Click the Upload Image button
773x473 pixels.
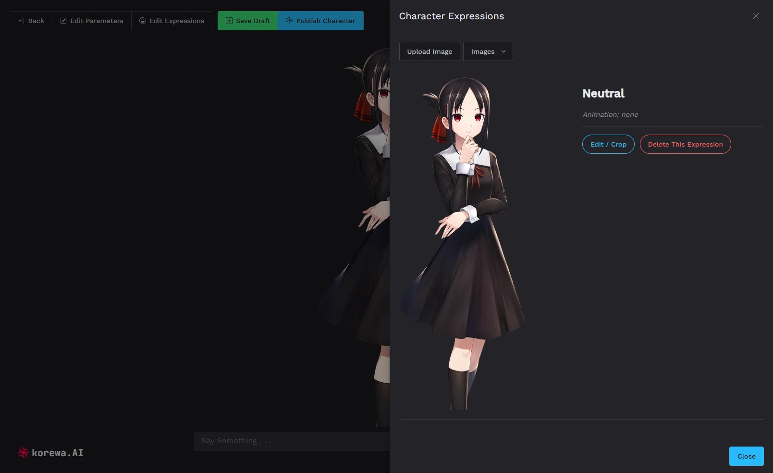coord(429,51)
